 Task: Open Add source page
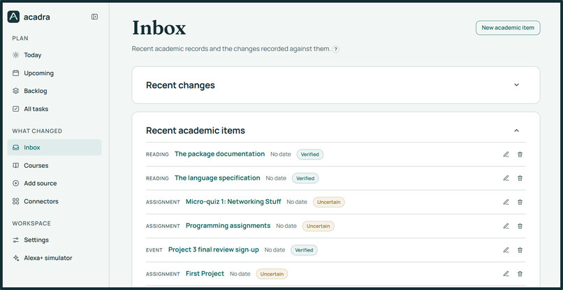pyautogui.click(x=54, y=183)
